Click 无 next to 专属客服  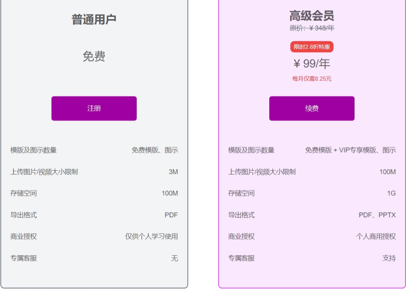click(x=174, y=258)
